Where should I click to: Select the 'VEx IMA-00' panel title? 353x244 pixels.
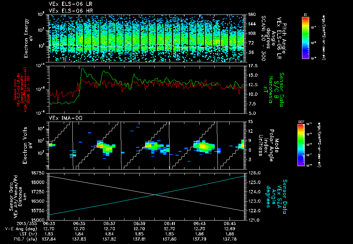[x=65, y=118]
